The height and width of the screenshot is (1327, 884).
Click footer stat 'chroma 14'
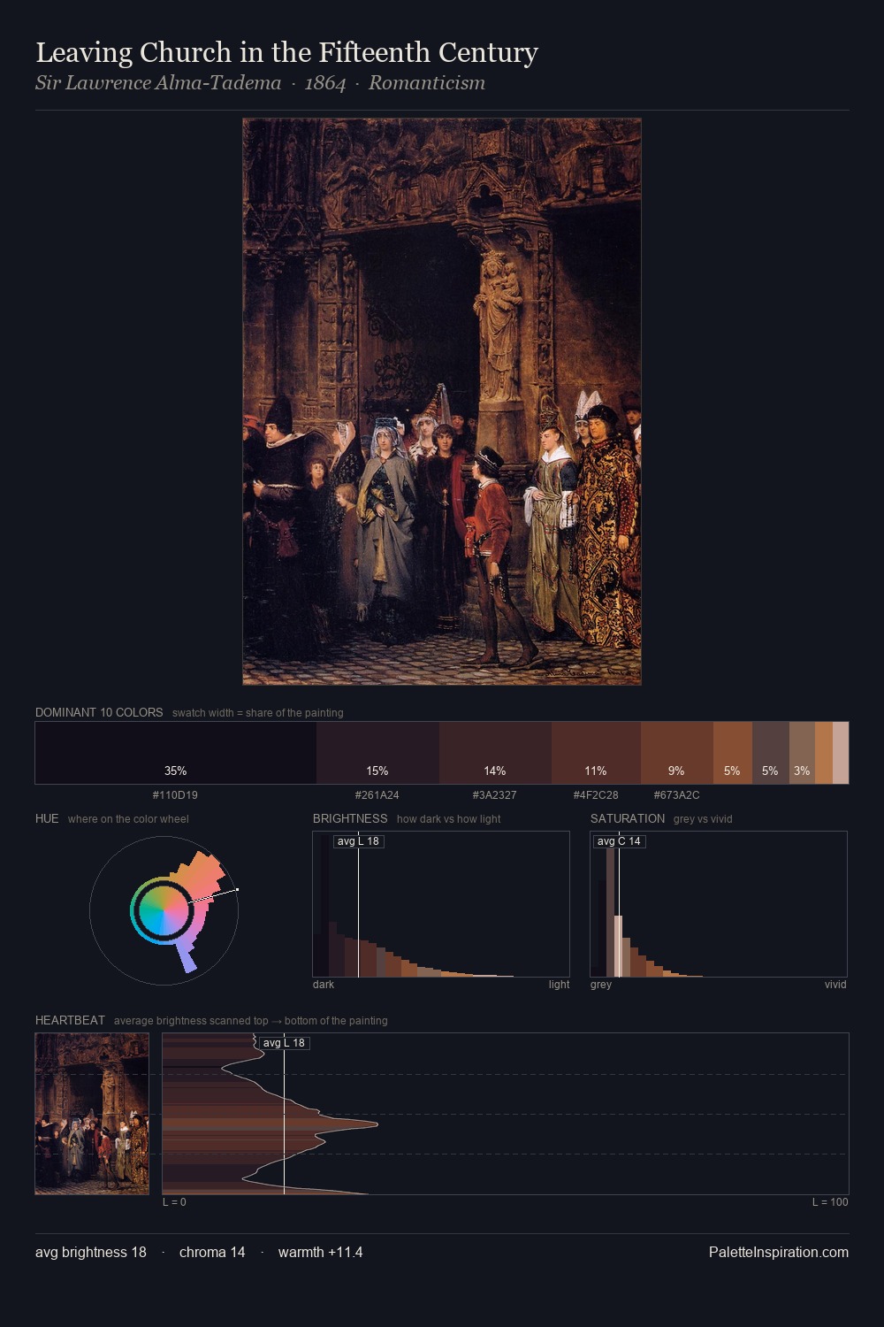[212, 1253]
